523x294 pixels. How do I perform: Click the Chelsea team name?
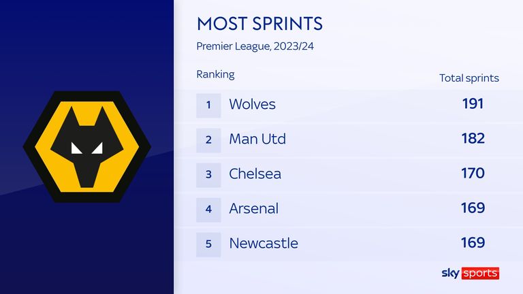point(255,174)
